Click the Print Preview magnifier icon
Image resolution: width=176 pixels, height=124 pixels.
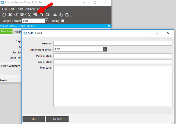(29, 15)
